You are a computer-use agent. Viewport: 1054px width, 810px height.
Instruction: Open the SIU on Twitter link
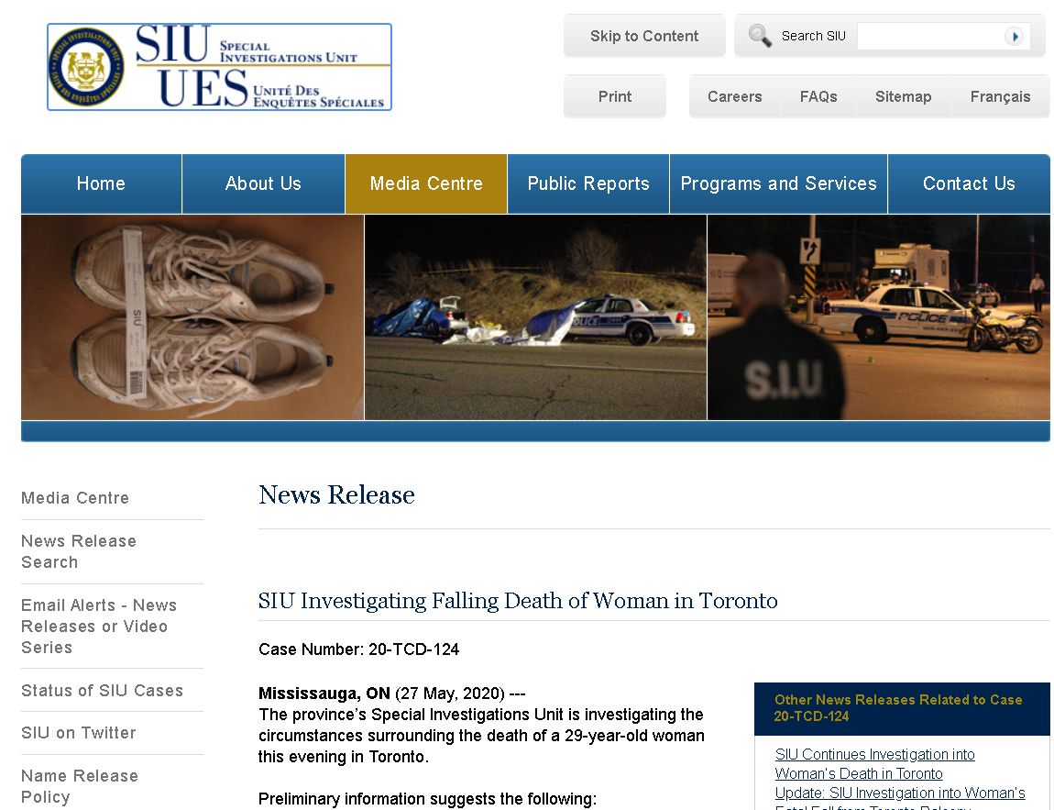click(x=78, y=733)
